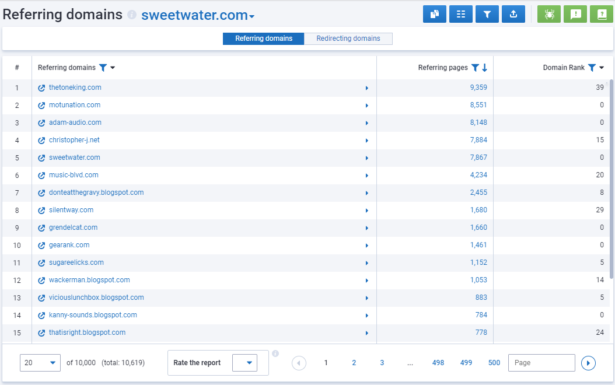Viewport: 615px width, 385px height.
Task: Open the viciouslunchbox.blogspot.com domain link
Action: click(x=96, y=297)
